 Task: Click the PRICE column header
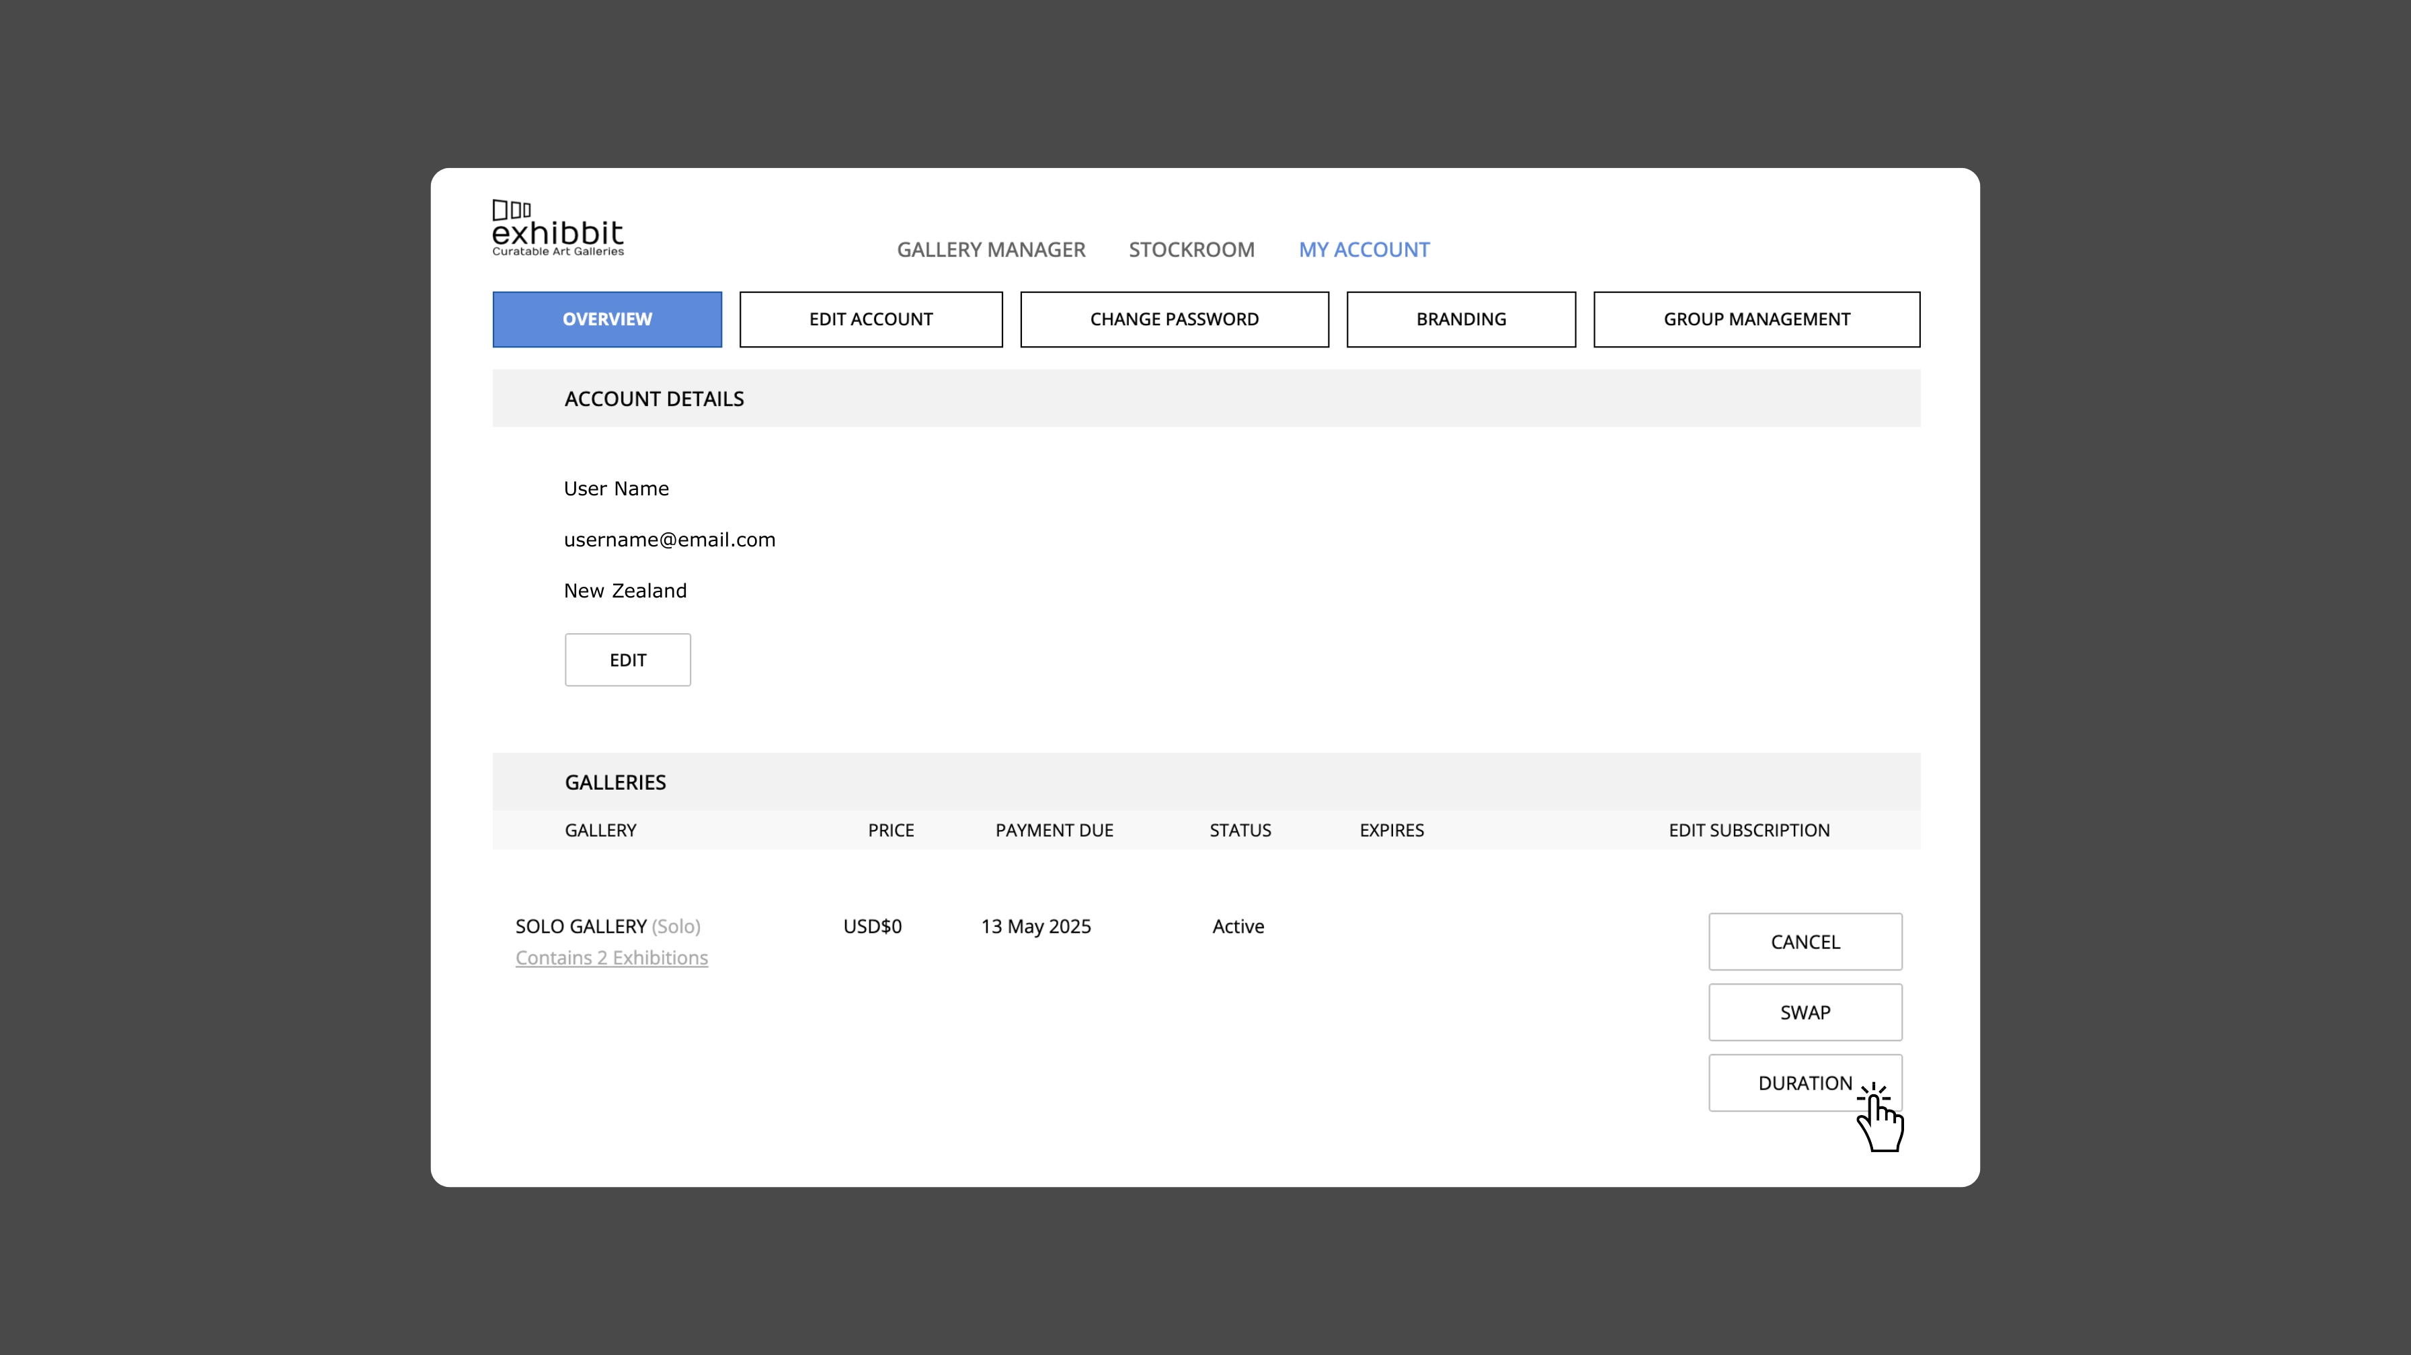(891, 830)
